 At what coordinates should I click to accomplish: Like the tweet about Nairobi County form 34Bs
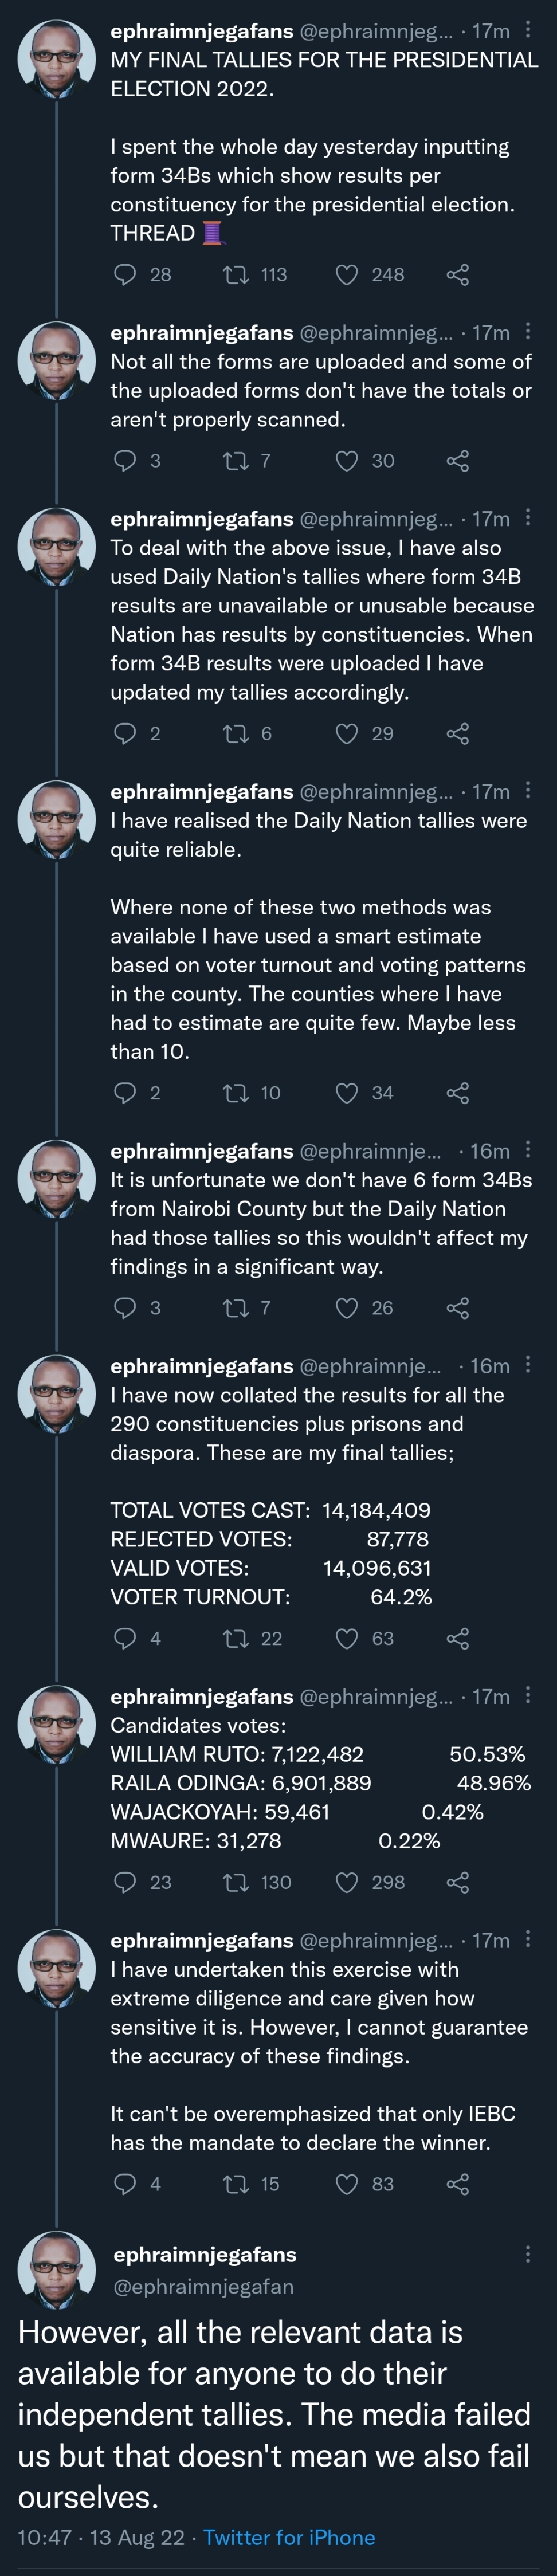click(x=346, y=1308)
